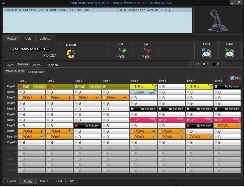Viewport: 244px width, 187px height.
Task: Click POV1 left arrow cell in Reg#3 Line 3
Action: tap(87, 98)
